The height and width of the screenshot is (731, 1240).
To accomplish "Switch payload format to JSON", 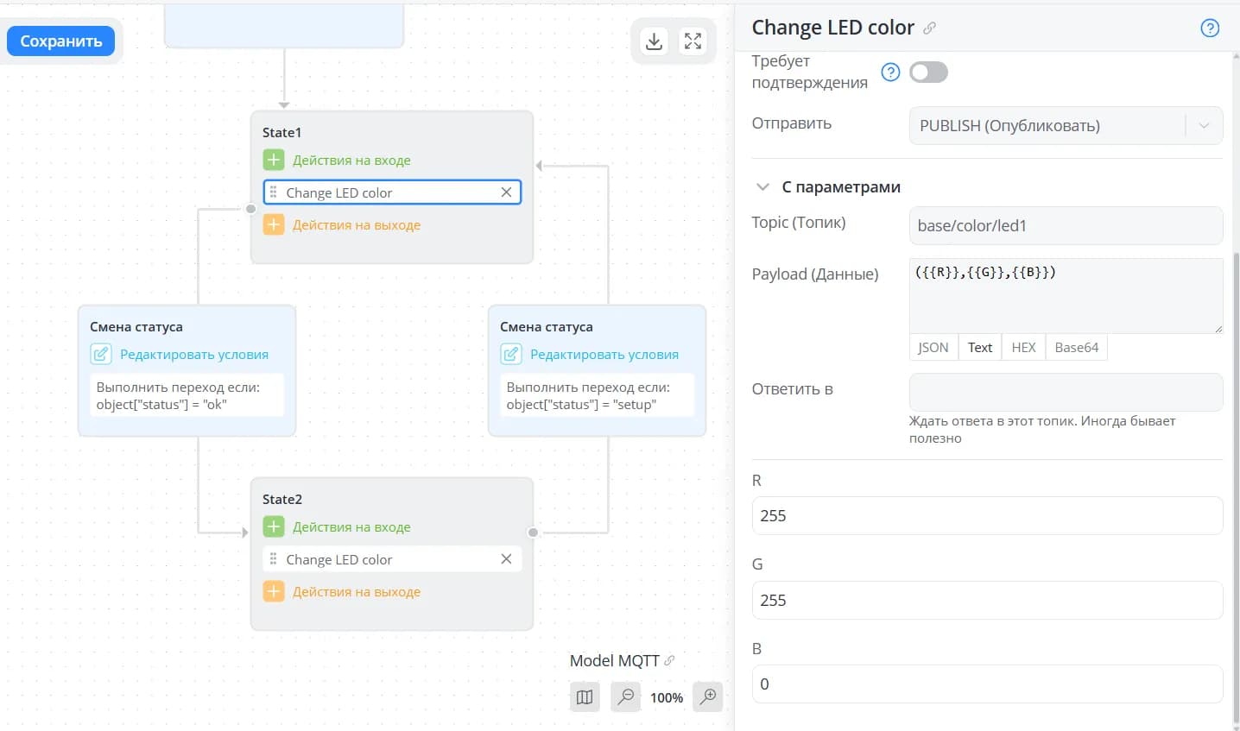I will pyautogui.click(x=933, y=347).
